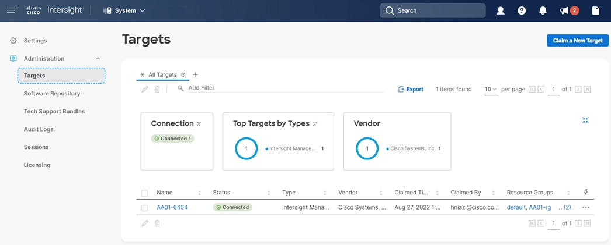Viewport: 611px width, 245px height.
Task: Click the Cisco Intersight logo
Action: click(x=53, y=10)
